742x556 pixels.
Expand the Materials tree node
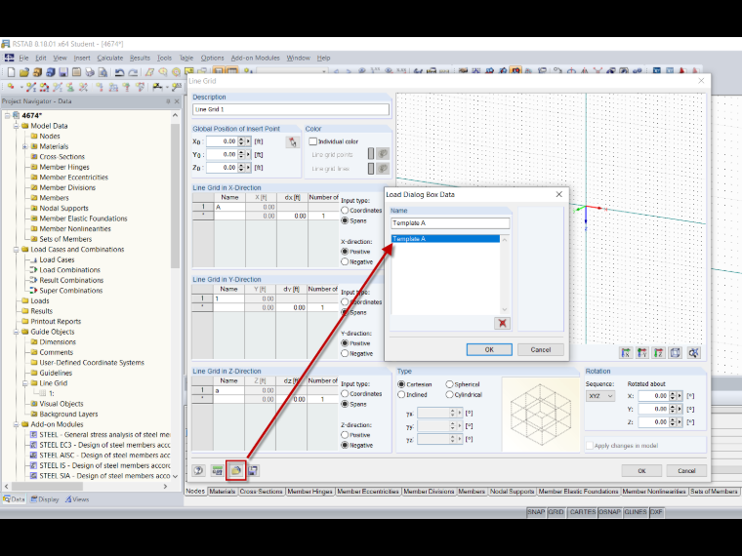click(x=25, y=146)
